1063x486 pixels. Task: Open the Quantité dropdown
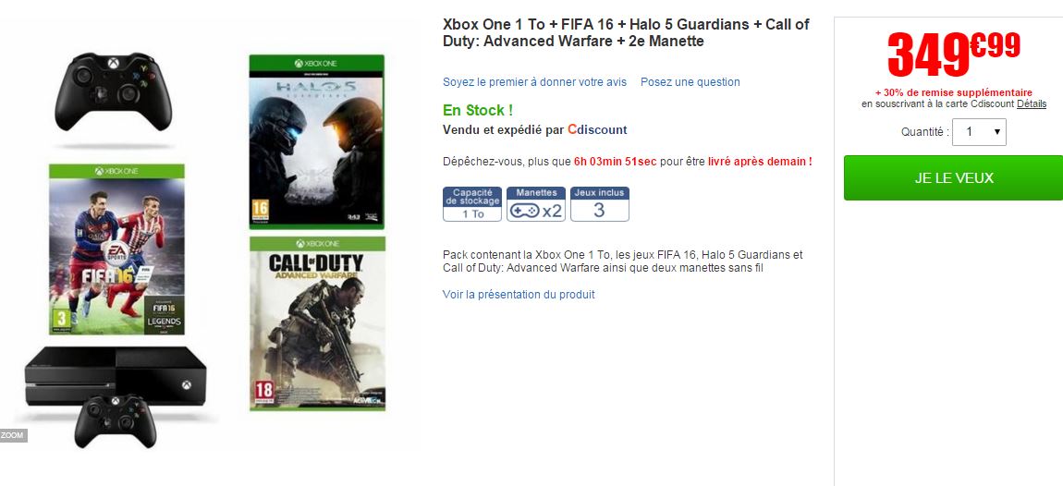click(x=979, y=132)
